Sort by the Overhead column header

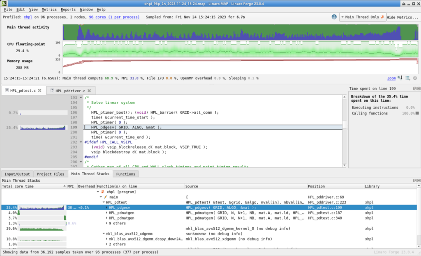pyautogui.click(x=86, y=186)
